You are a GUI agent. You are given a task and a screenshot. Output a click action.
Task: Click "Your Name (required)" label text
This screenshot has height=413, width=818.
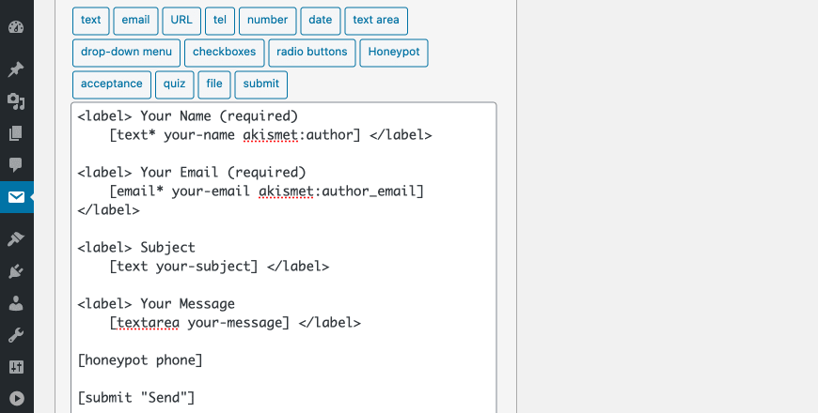tap(219, 115)
